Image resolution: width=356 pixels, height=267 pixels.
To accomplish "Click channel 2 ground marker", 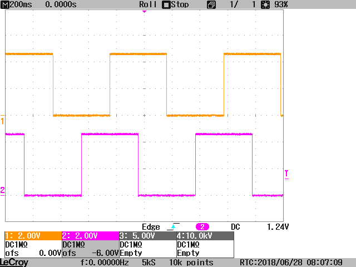I will tap(2, 191).
